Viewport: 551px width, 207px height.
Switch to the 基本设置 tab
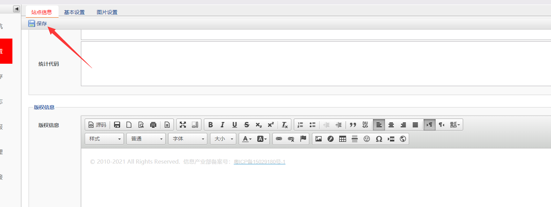[74, 12]
